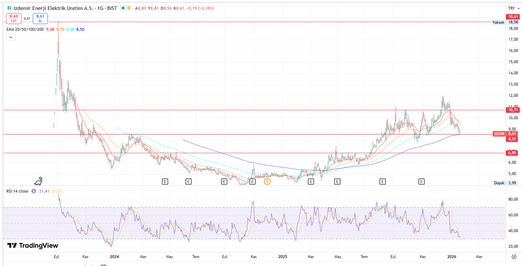Click the 20,00 level on RSI scale
The width and height of the screenshot is (522, 266).
coord(513,246)
